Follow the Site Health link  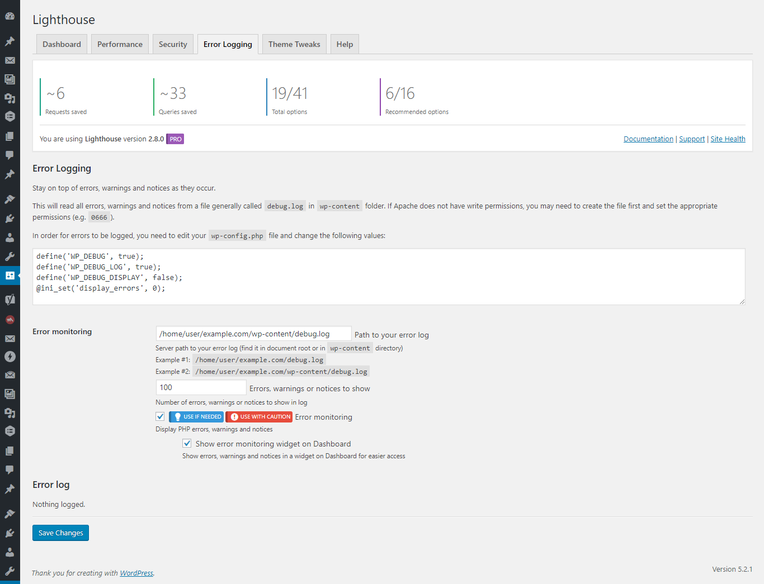[x=728, y=139]
